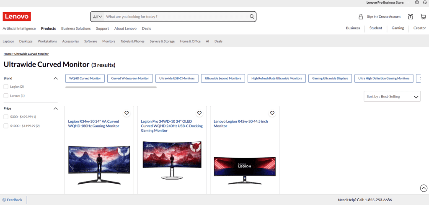429x205 pixels.
Task: Open the About Lenovo menu
Action: pos(125,28)
